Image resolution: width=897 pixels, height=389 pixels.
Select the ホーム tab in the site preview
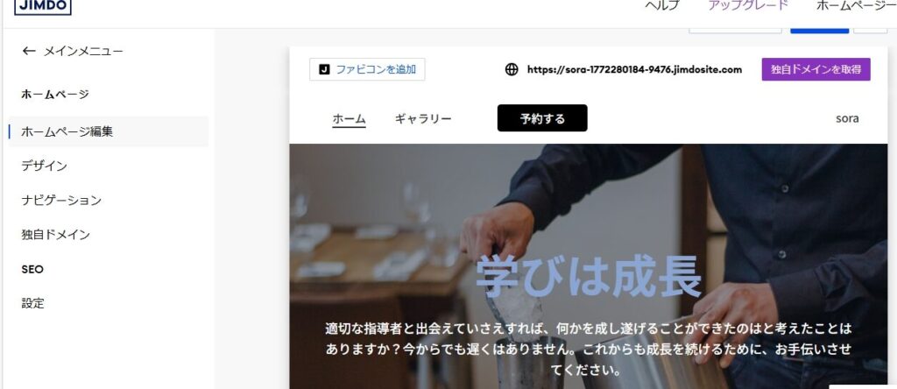point(349,119)
